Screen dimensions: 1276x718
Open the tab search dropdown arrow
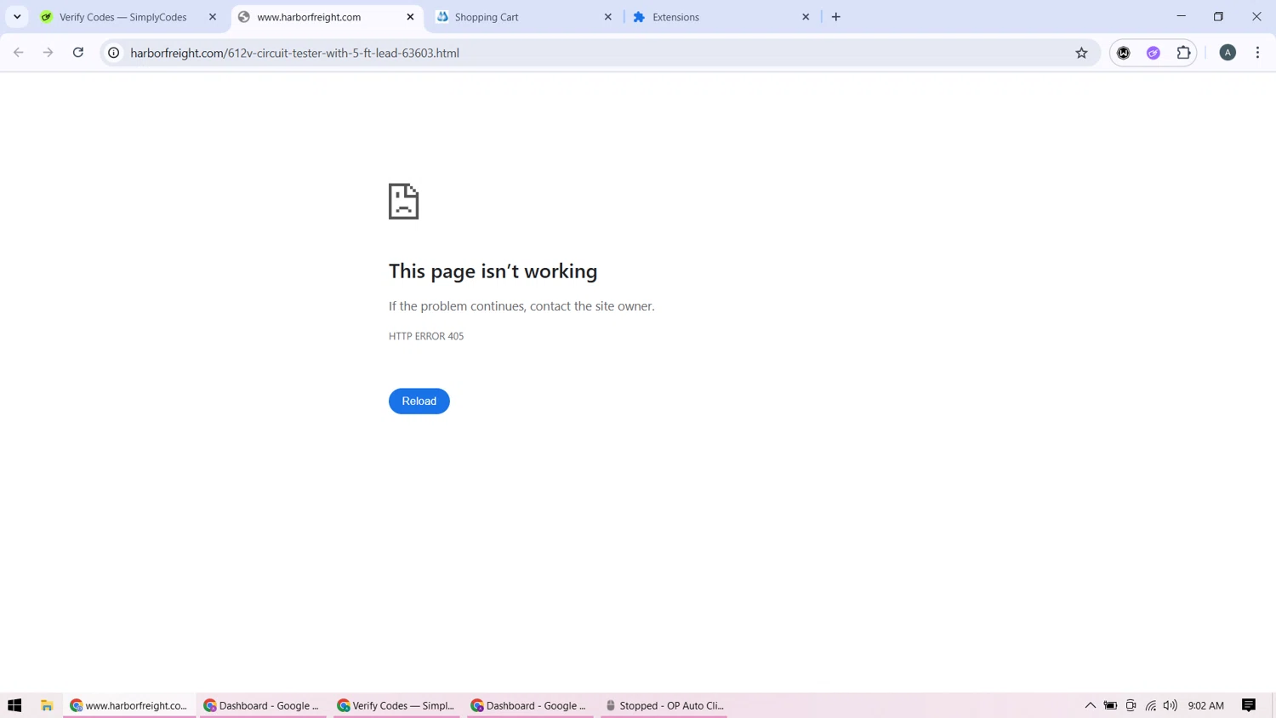(17, 17)
